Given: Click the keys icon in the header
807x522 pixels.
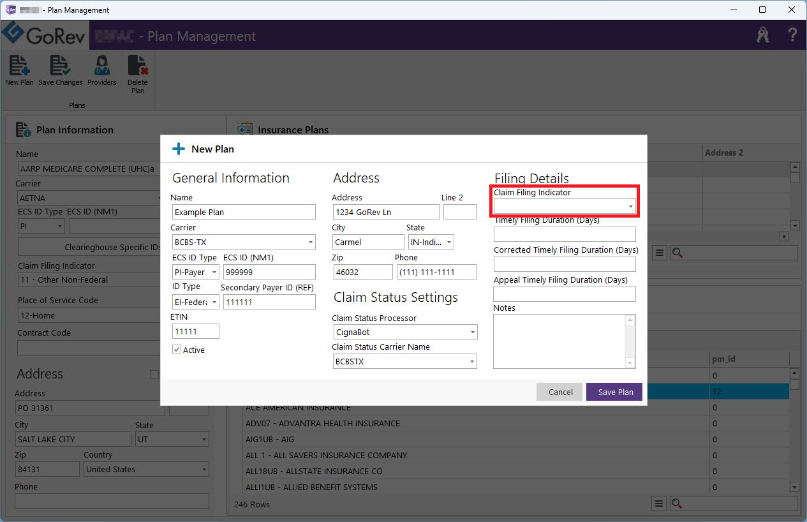Looking at the screenshot, I should [763, 35].
